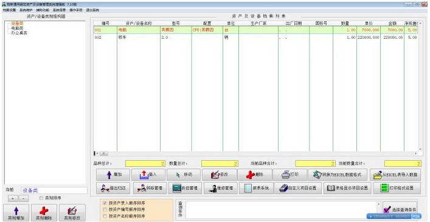This screenshot has height=222, width=430.
Task: Click the 轿车 asset name cell
Action: pyautogui.click(x=139, y=38)
